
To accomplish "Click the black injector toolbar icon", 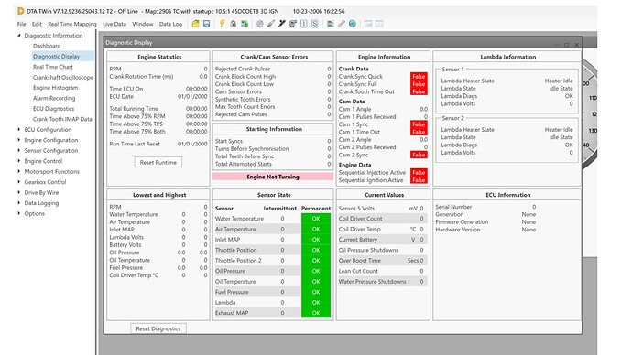I will click(x=281, y=24).
